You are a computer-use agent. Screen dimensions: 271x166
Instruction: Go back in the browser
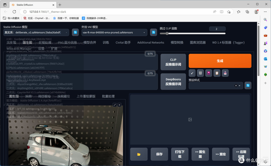pos(6,12)
